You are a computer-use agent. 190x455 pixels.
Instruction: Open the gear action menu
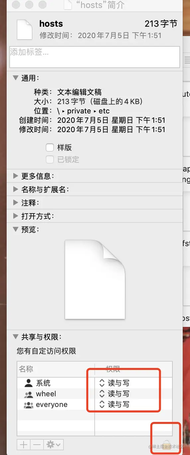(53, 444)
